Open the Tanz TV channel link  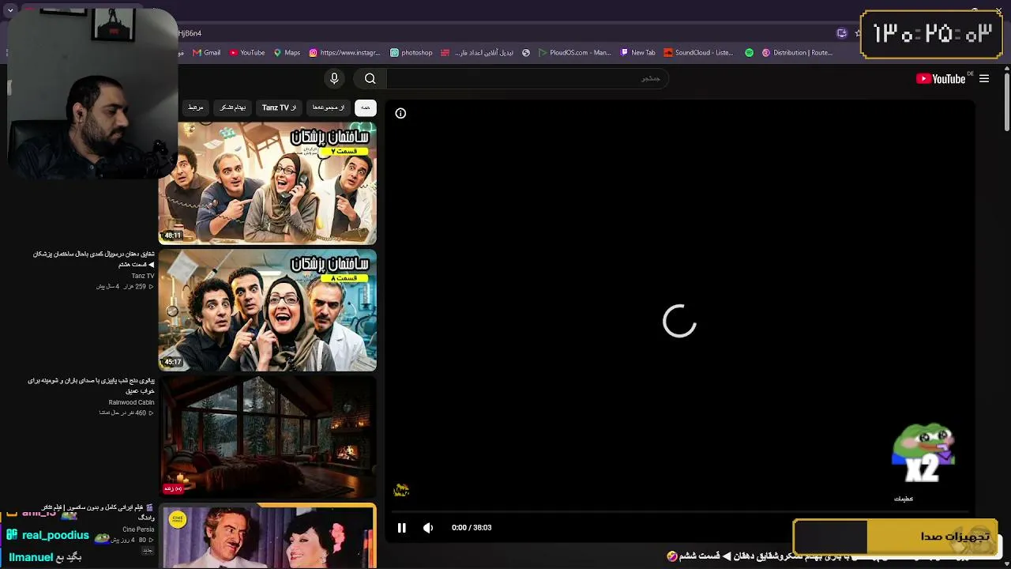(143, 276)
